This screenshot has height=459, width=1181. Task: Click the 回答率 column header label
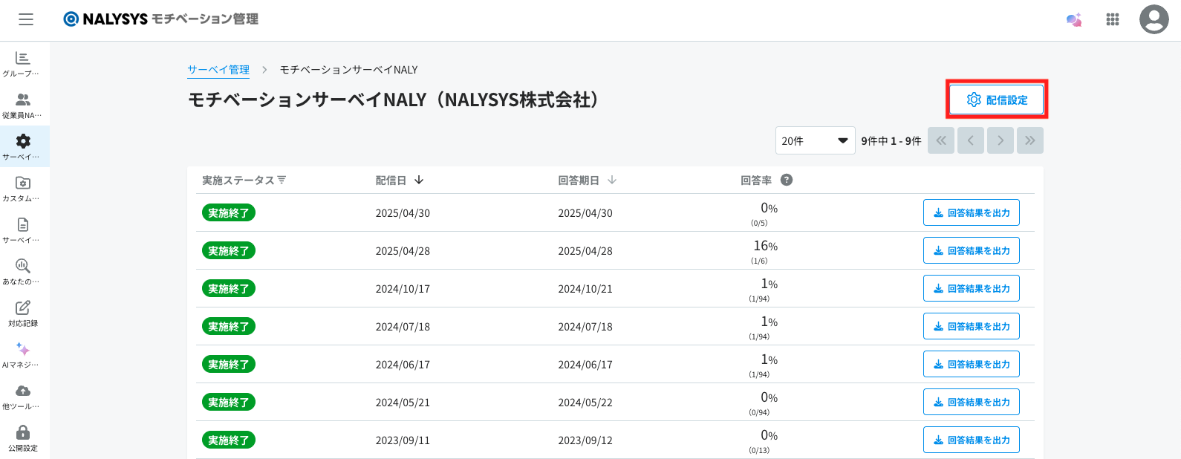(756, 180)
